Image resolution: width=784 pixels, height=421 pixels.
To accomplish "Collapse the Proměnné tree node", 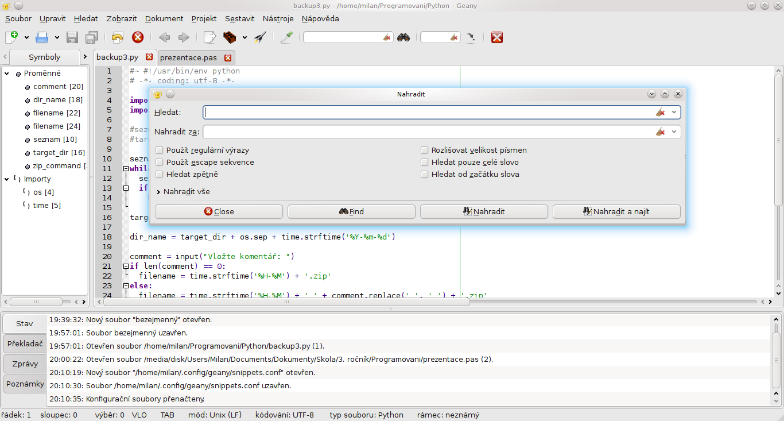I will pos(7,74).
